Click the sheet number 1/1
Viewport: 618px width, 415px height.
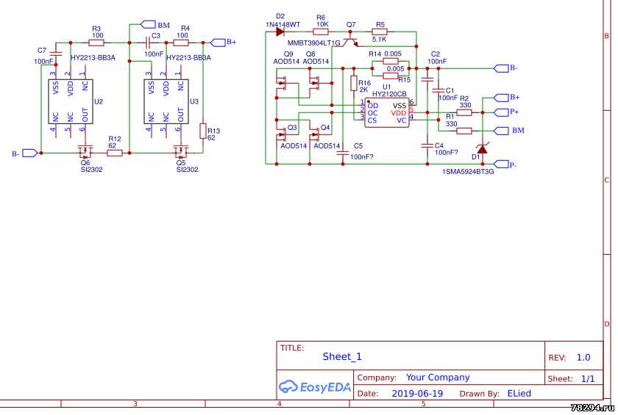(x=588, y=379)
